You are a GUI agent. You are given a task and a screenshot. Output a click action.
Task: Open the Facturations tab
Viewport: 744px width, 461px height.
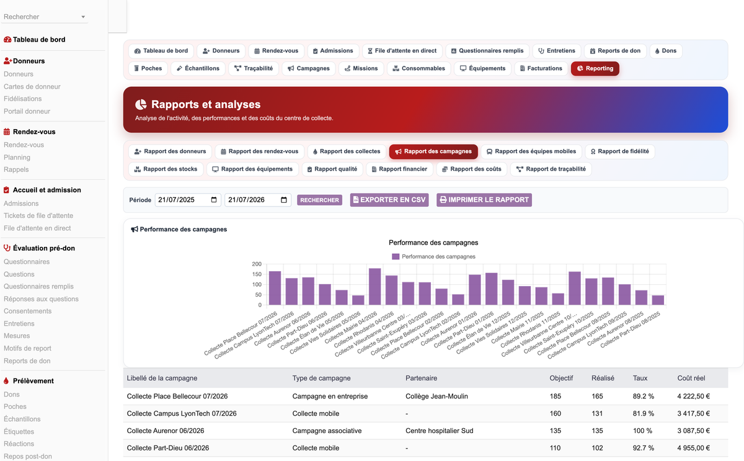[541, 68]
